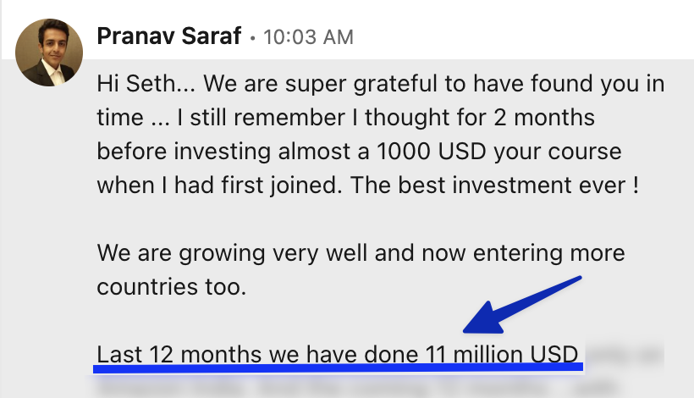Viewport: 694px width, 398px height.
Task: Click the empty line between message paragraphs
Action: point(339,218)
